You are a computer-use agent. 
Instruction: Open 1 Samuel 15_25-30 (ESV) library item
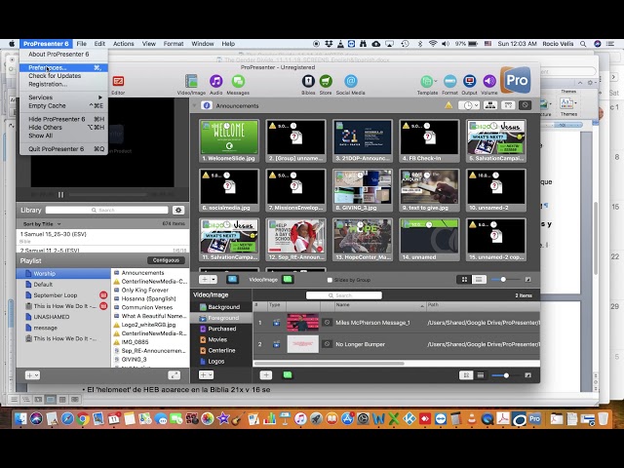(x=102, y=237)
